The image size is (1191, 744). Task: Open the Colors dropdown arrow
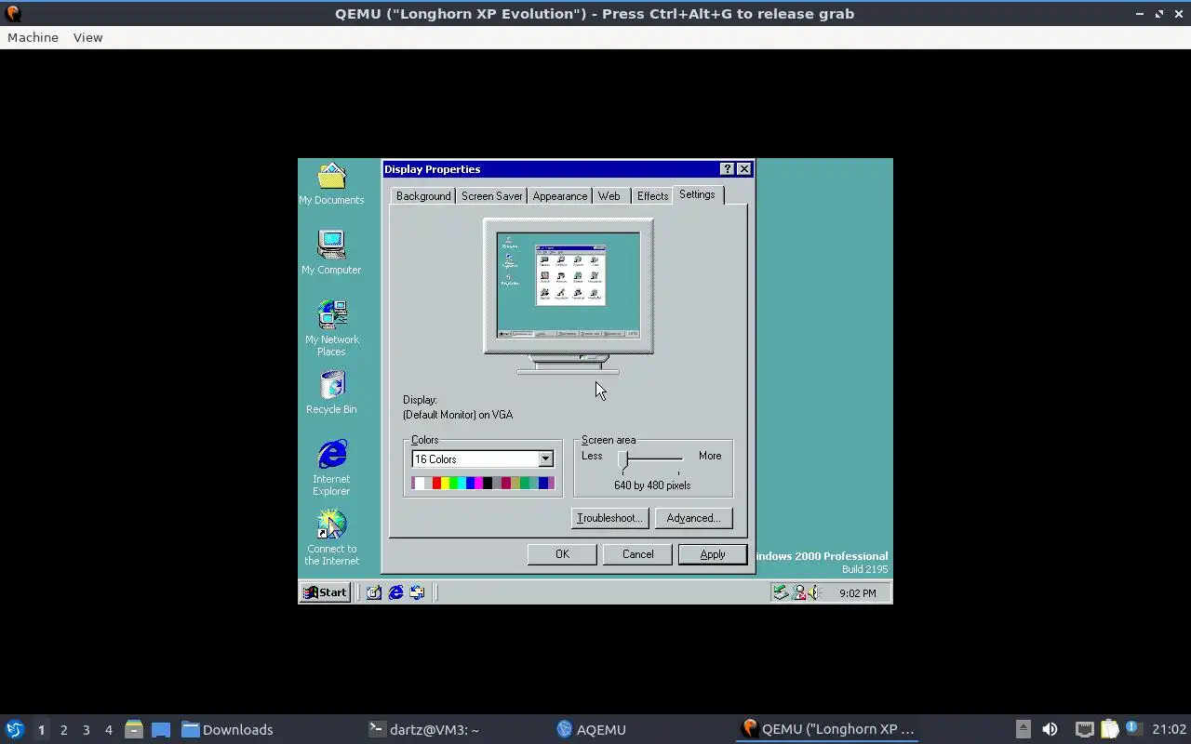pyautogui.click(x=546, y=459)
